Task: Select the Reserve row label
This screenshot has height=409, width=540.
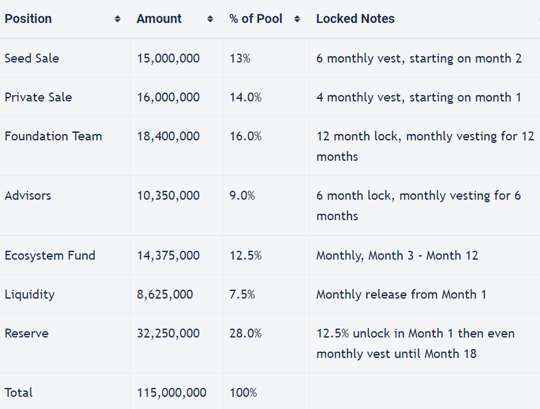Action: point(27,334)
